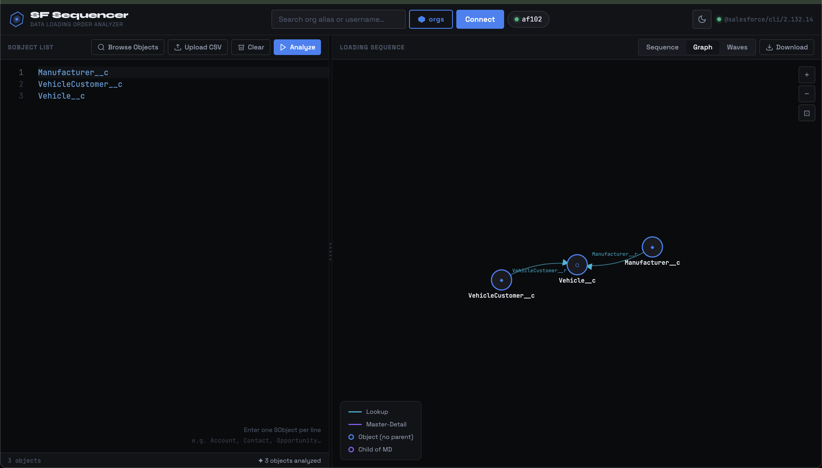The width and height of the screenshot is (822, 468).
Task: Click the LOADING SEQUENCE panel heading
Action: pos(372,47)
